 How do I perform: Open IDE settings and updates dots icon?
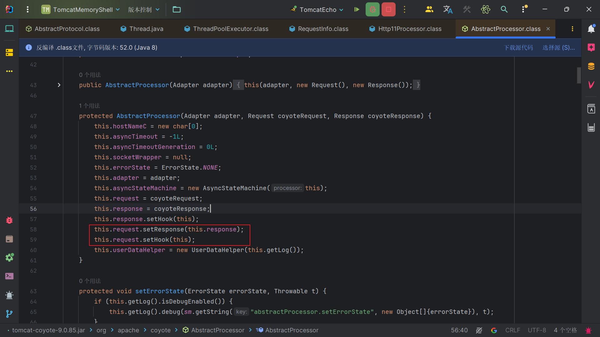tap(524, 9)
